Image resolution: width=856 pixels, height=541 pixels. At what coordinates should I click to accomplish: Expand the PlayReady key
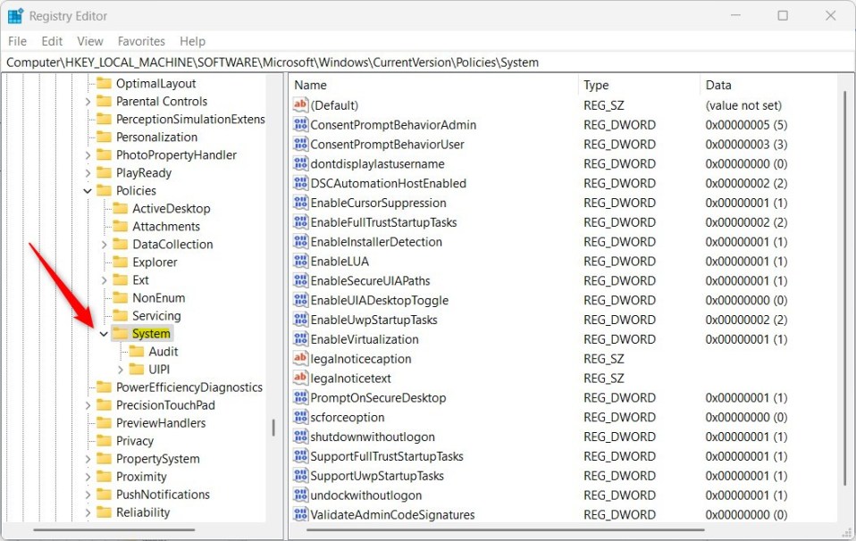tap(88, 173)
